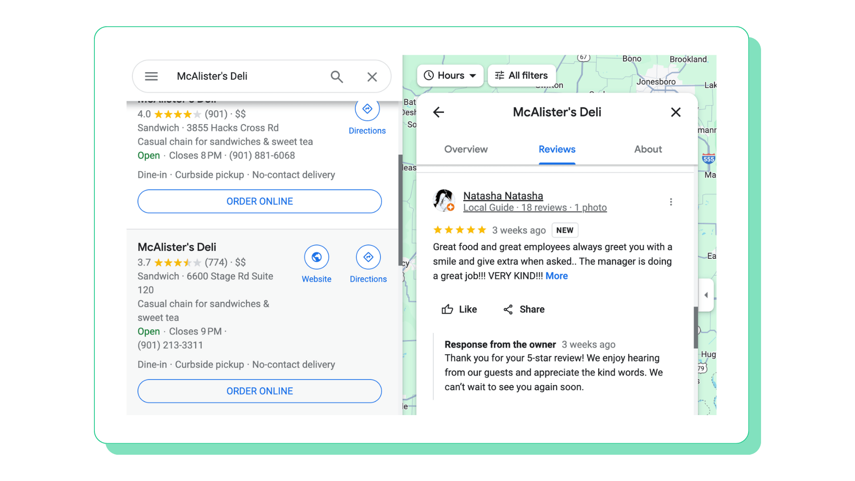The width and height of the screenshot is (855, 481).
Task: Click the magnifying glass search icon
Action: coord(337,77)
